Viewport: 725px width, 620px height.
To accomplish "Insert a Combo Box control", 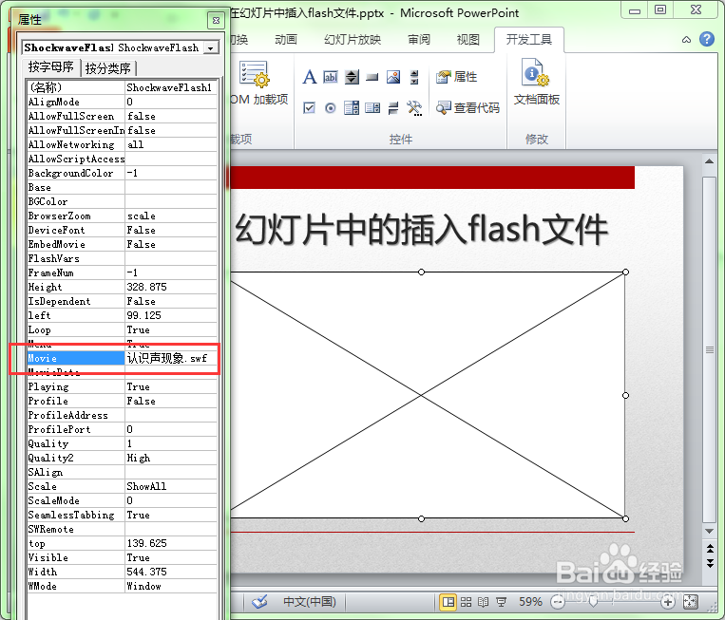I will coord(372,108).
